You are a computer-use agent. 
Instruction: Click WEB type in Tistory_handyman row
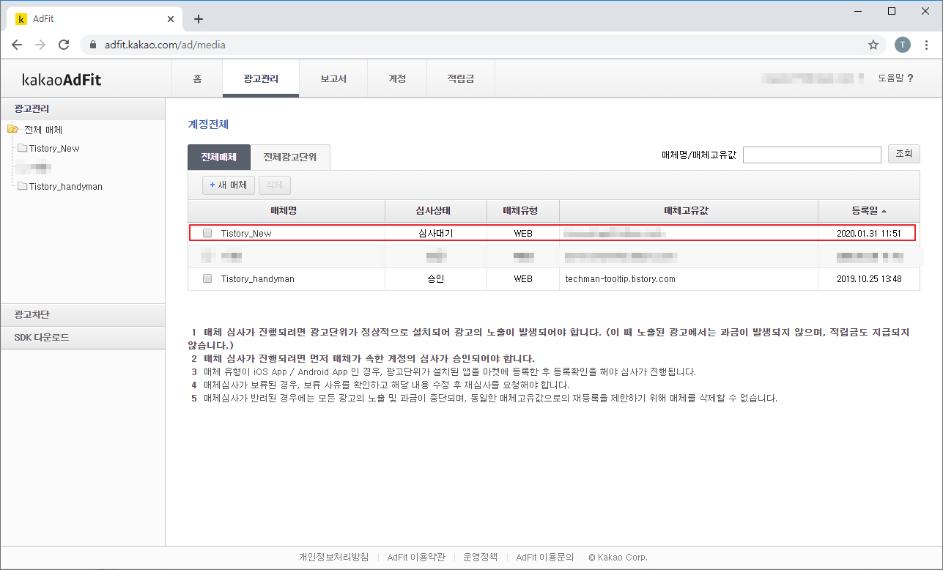(523, 278)
